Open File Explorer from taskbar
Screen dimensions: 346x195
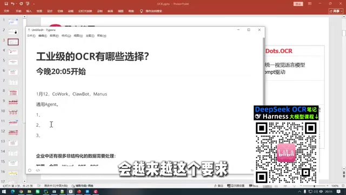29,191
